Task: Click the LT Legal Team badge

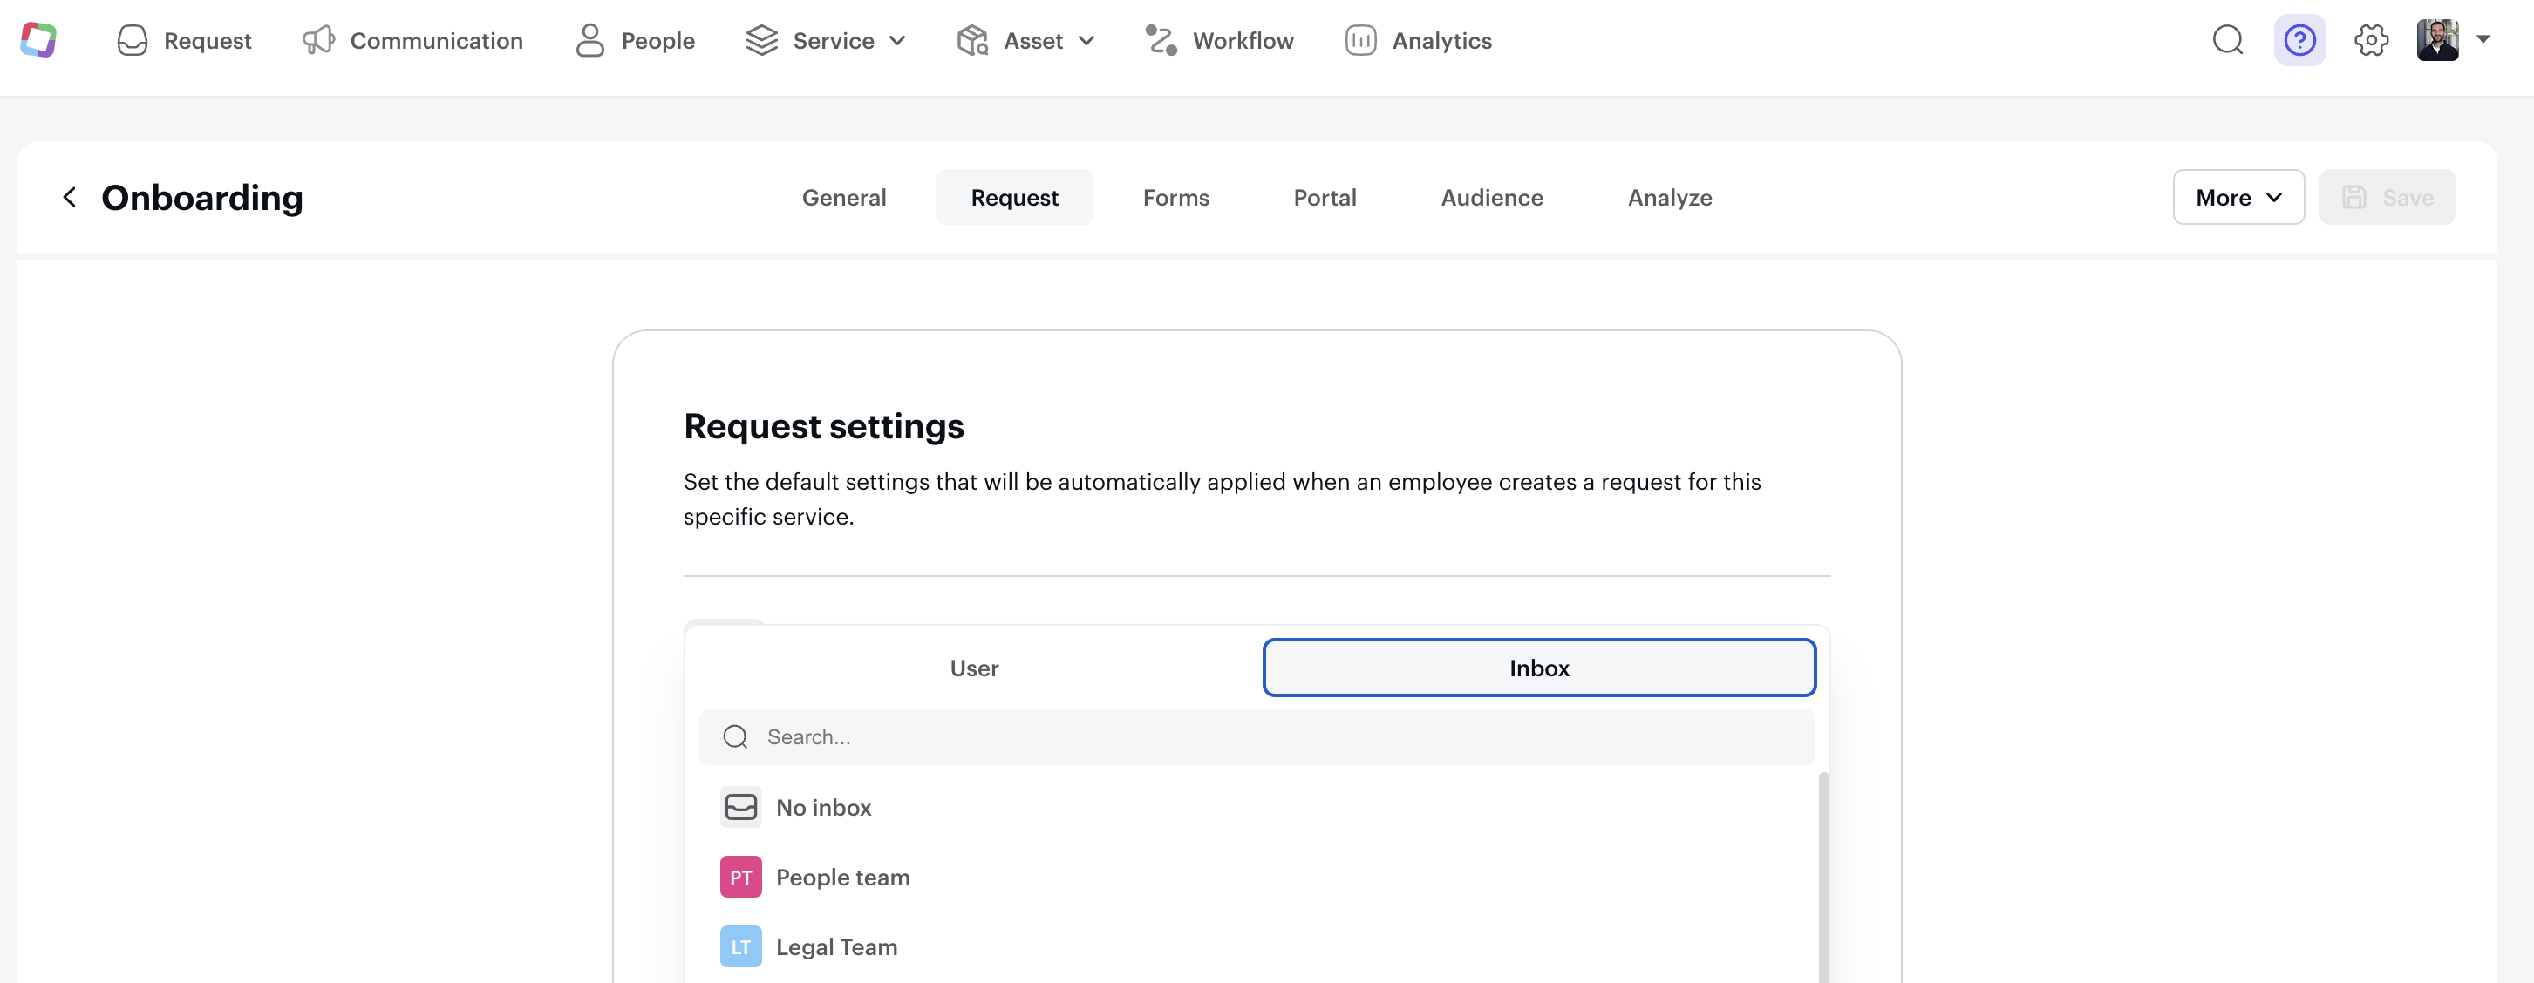Action: [x=740, y=946]
